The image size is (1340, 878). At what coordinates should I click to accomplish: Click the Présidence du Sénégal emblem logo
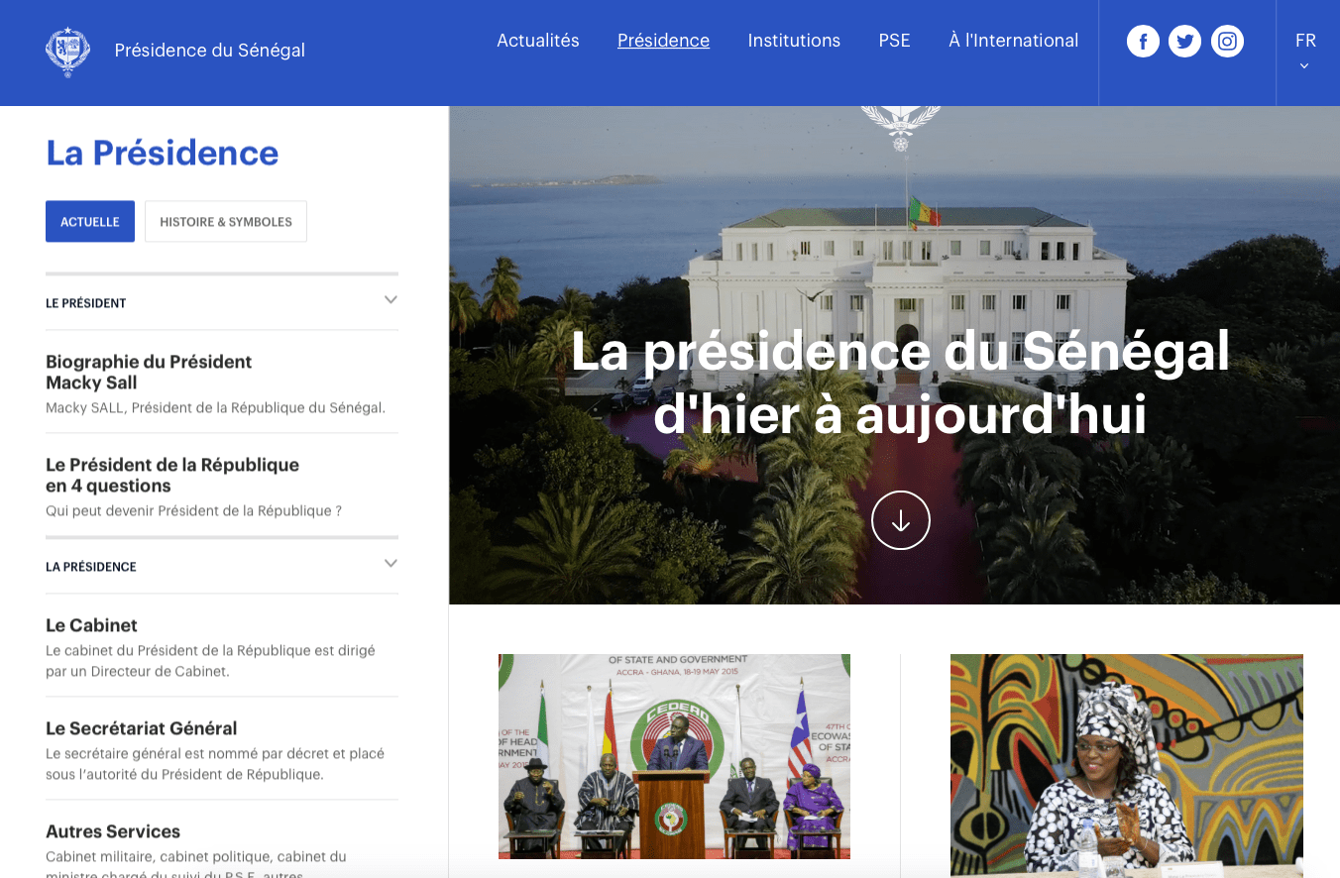67,52
